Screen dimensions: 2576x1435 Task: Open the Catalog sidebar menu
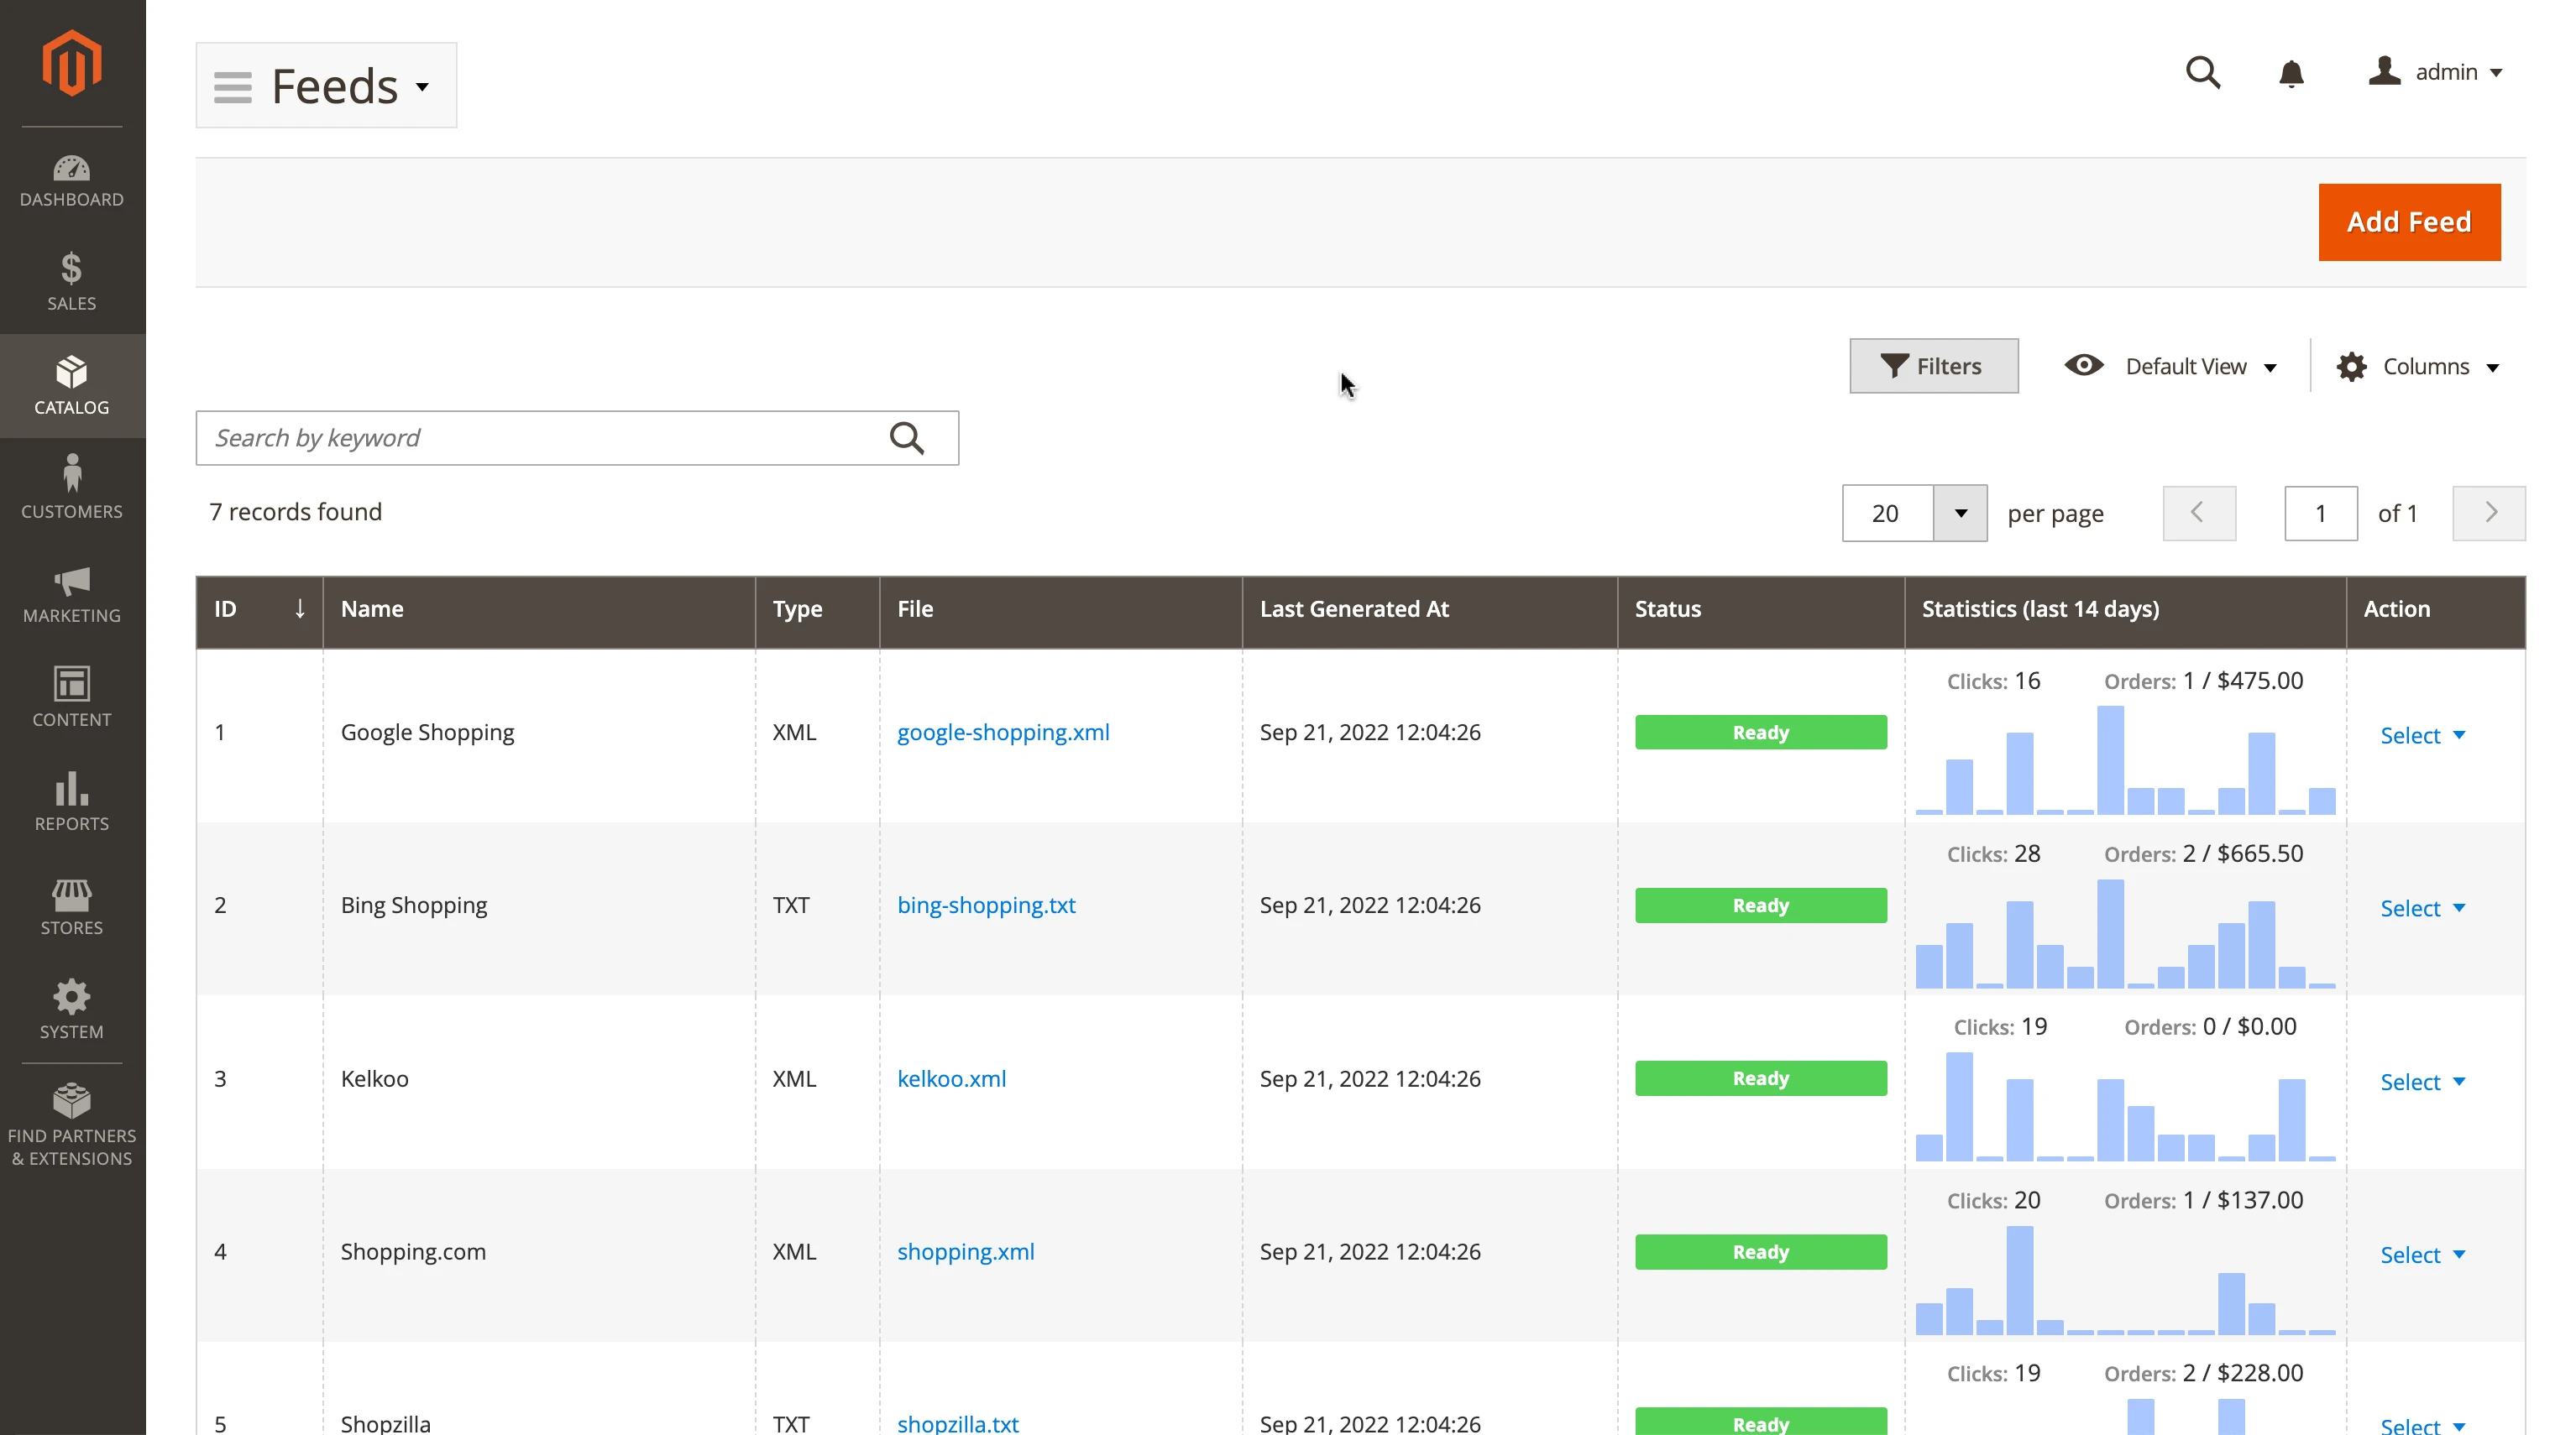click(x=72, y=386)
